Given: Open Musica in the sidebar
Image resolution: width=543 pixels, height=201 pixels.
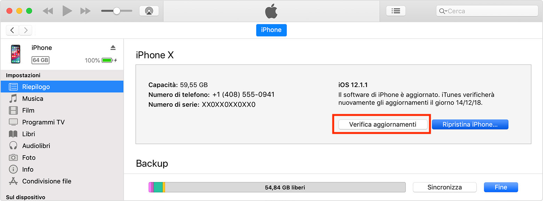Looking at the screenshot, I should (x=33, y=99).
